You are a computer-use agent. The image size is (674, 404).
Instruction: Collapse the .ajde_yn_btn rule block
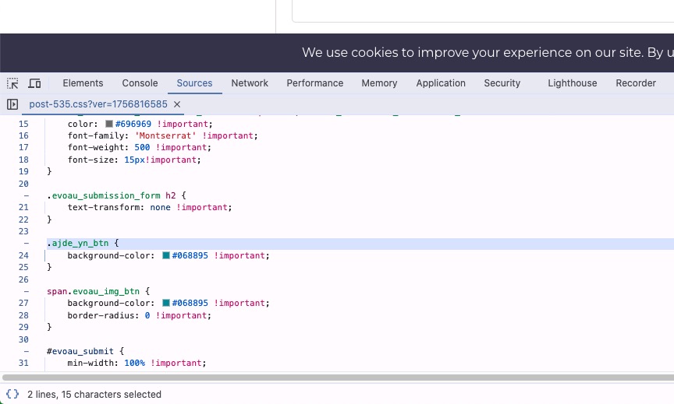pos(27,243)
